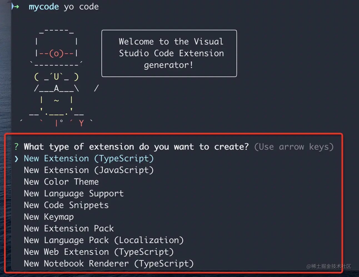Click the red Y on mascot body
This screenshot has width=359, height=277.
81,123
